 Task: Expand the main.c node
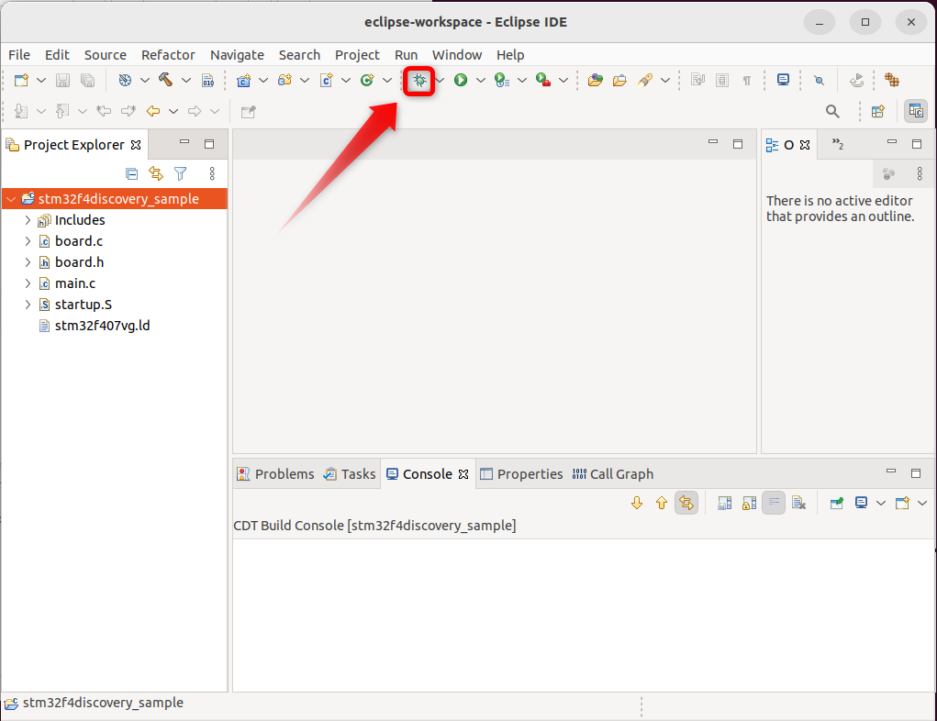click(28, 283)
